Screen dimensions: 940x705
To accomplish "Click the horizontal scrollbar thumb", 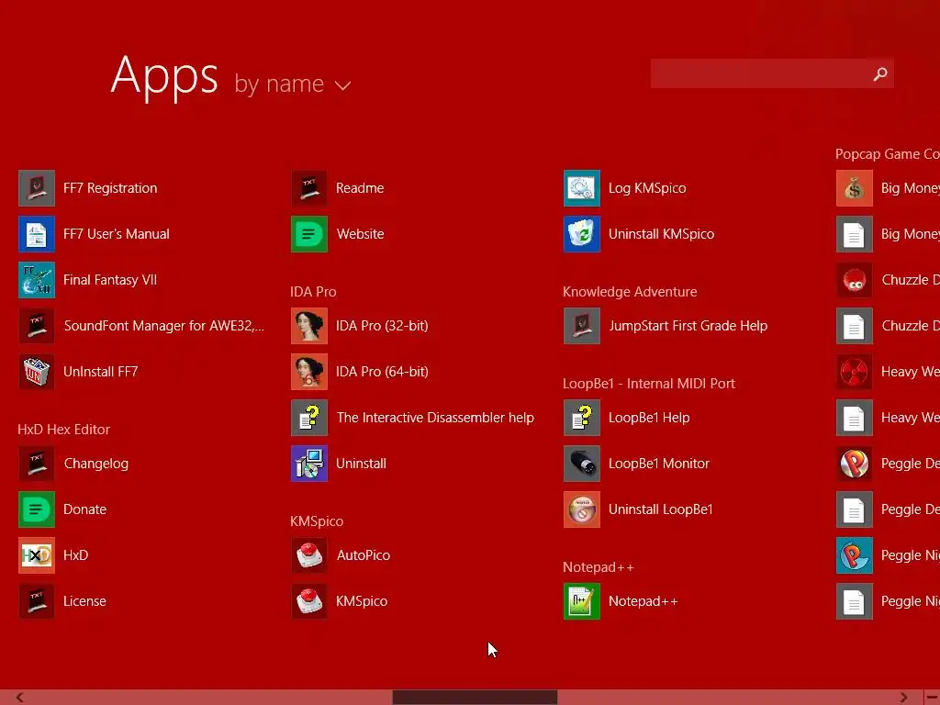I will 475,698.
